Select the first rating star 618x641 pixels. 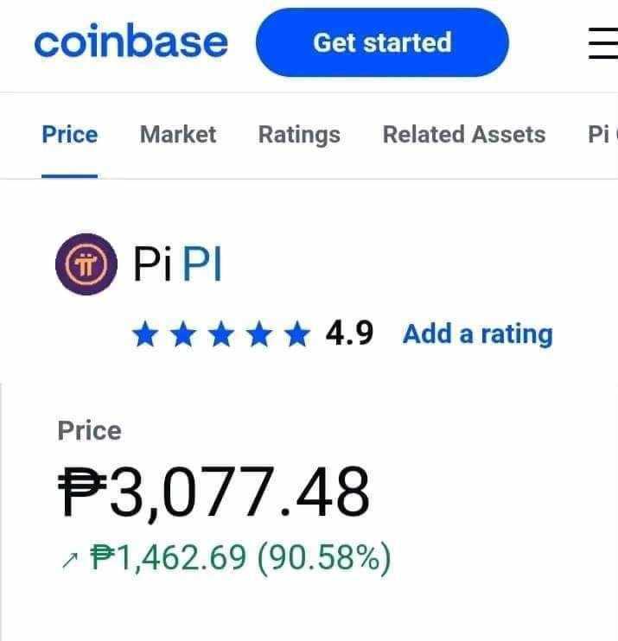click(x=145, y=334)
